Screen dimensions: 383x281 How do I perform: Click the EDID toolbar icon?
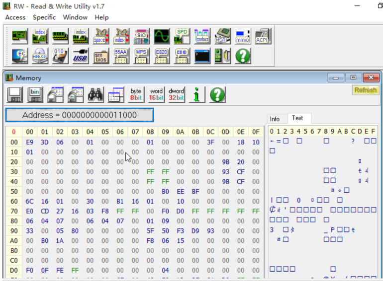[x=182, y=56]
